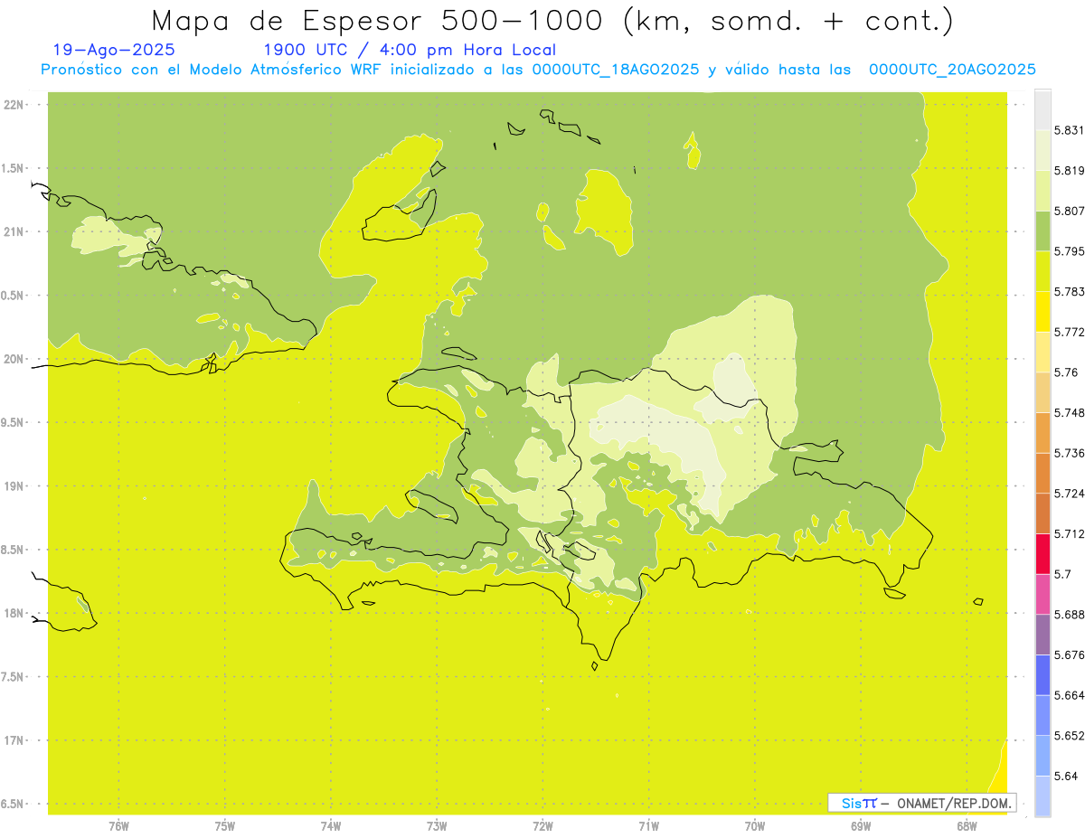Screen dimensions: 1085x838
Task: Click the color bar value '5.724'
Action: (1070, 494)
